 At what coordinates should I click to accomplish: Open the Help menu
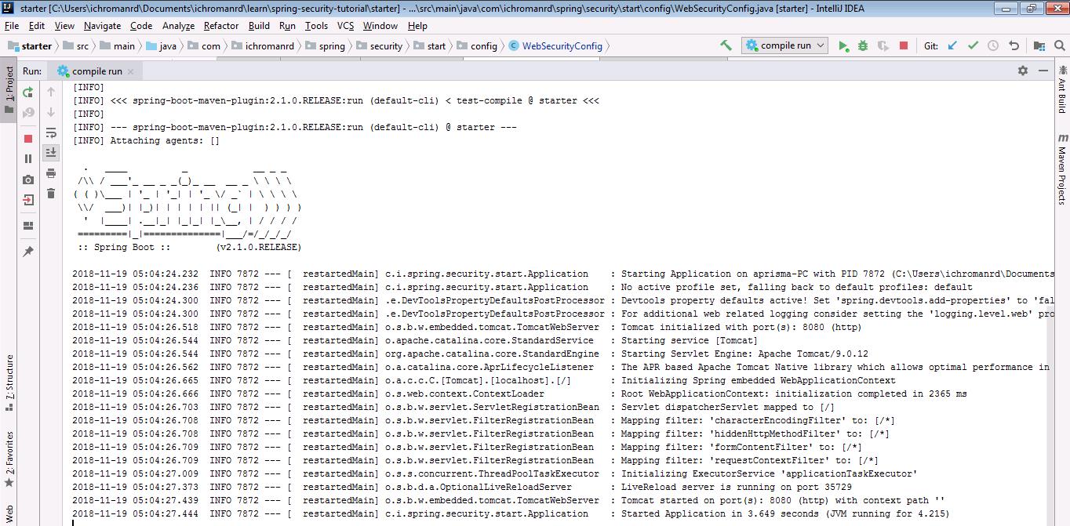(x=417, y=25)
